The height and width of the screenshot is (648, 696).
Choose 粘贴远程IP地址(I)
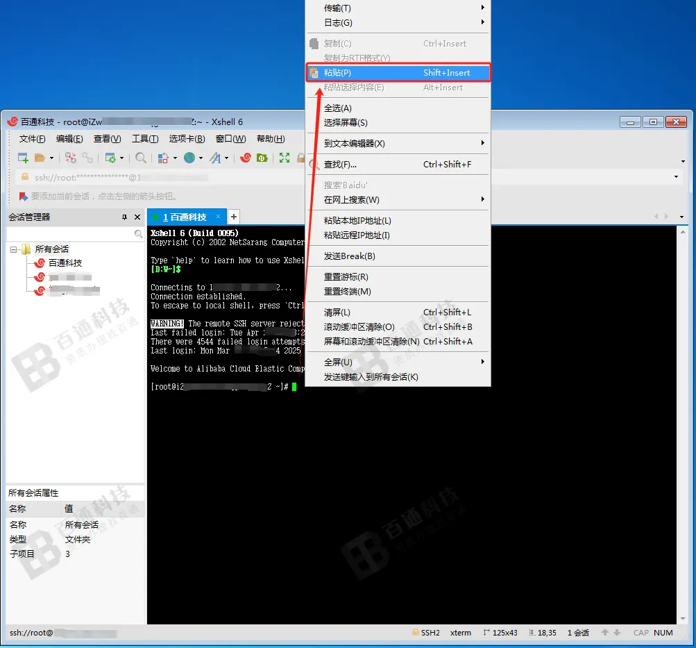[398, 235]
